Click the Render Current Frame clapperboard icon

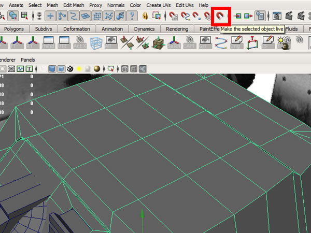[x=277, y=16]
